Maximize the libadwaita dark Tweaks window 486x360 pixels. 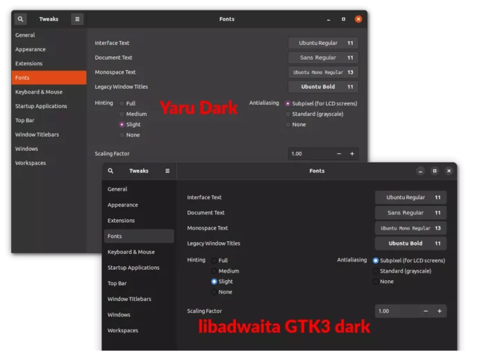pos(435,171)
